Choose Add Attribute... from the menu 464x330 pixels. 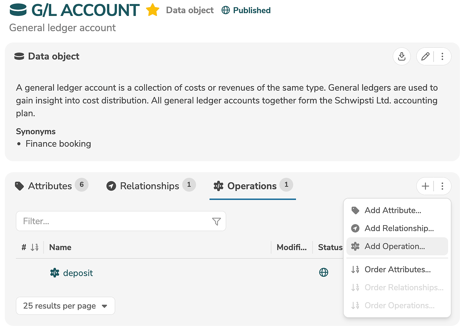(393, 210)
